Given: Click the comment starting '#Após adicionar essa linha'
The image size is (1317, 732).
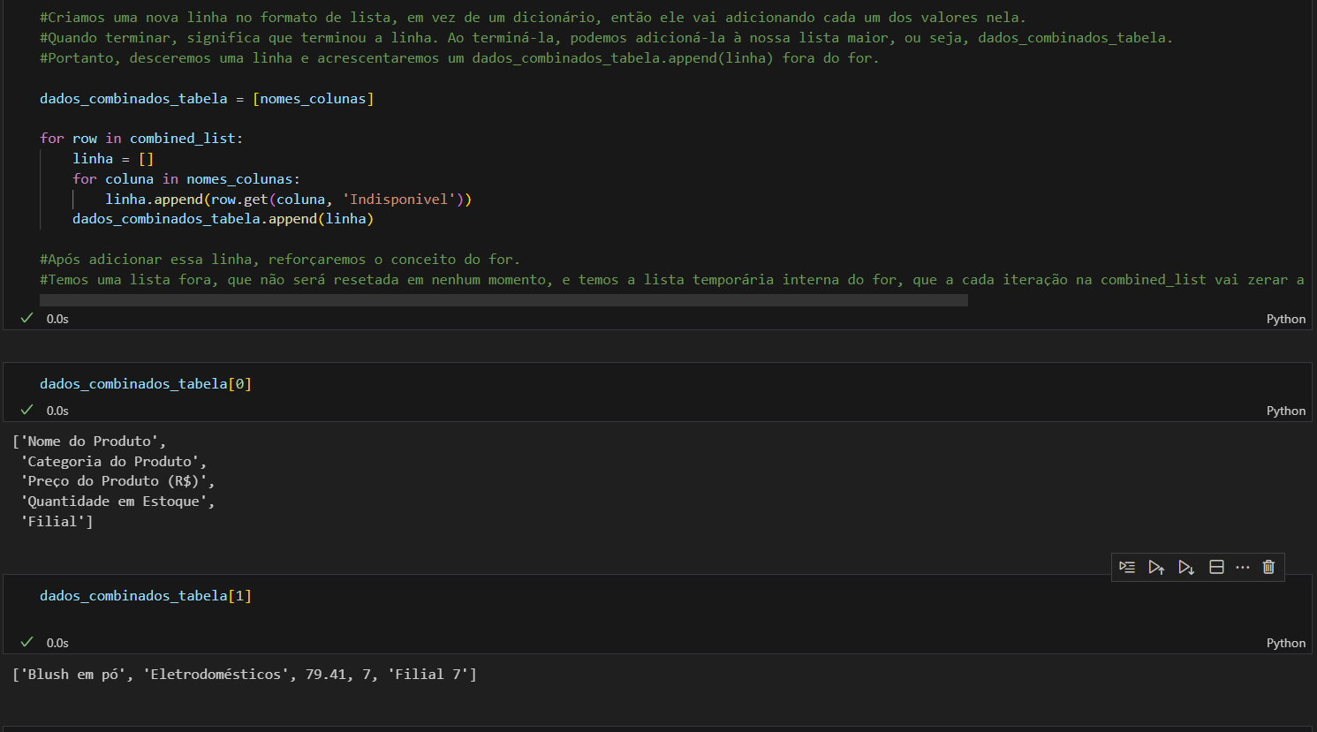Looking at the screenshot, I should pyautogui.click(x=280, y=260).
